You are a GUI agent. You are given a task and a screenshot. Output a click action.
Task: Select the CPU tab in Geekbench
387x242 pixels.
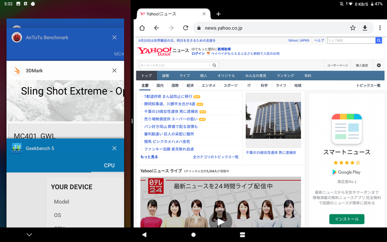(x=109, y=166)
